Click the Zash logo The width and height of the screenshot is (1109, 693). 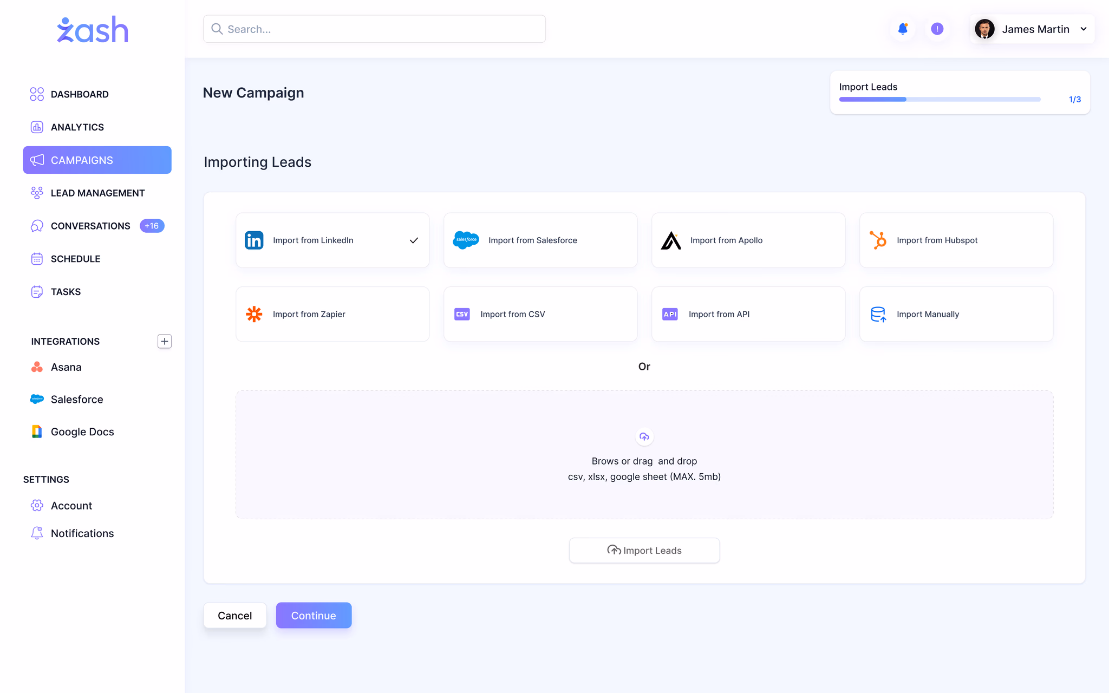93,29
